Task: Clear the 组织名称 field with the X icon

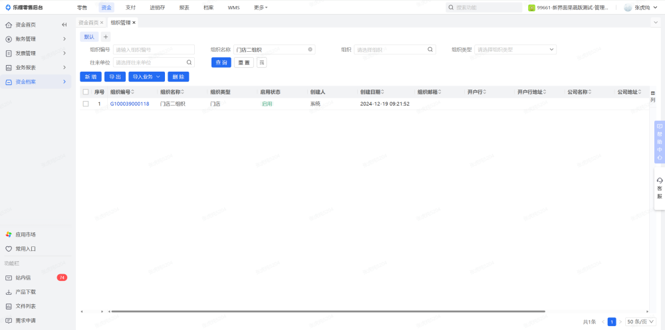Action: click(x=310, y=49)
